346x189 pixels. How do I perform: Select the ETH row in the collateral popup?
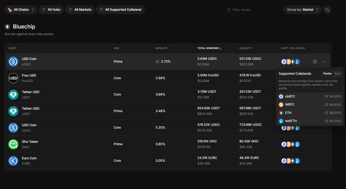[310, 113]
